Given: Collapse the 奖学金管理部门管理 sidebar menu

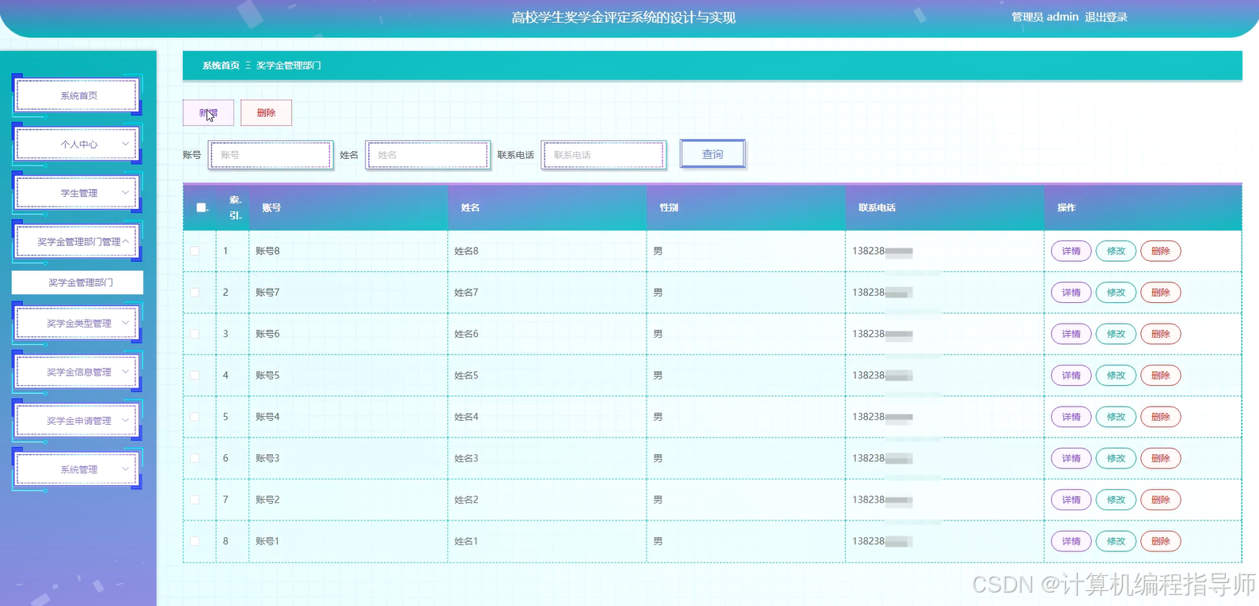Looking at the screenshot, I should pyautogui.click(x=78, y=241).
